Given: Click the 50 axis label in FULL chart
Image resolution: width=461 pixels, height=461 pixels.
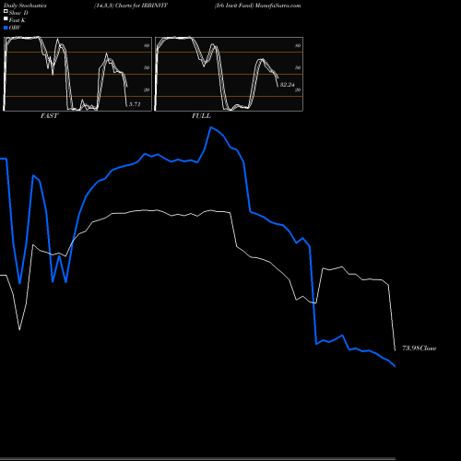Looking at the screenshot, I should click(298, 67).
